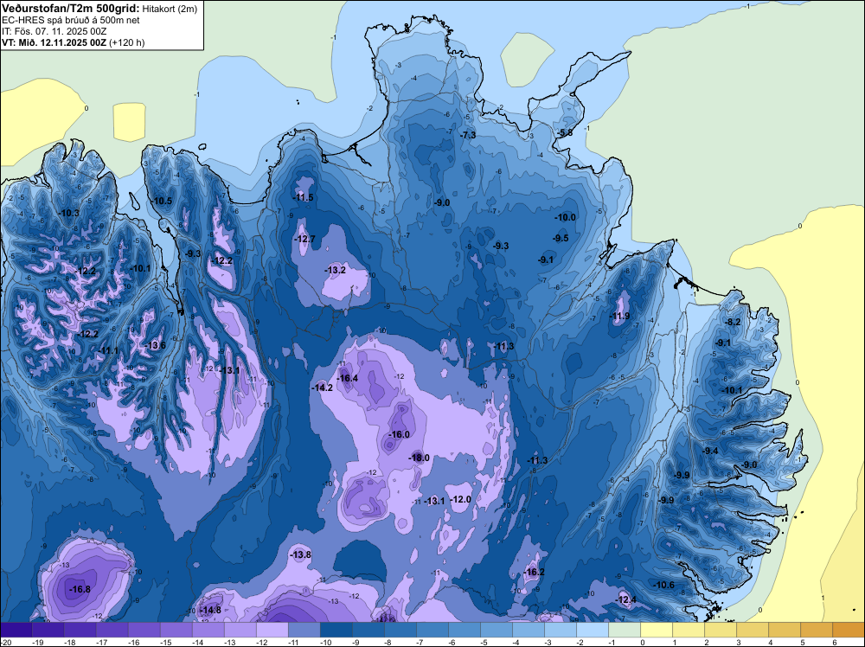Click the -14.2 temperature value
The height and width of the screenshot is (647, 865).
(322, 388)
